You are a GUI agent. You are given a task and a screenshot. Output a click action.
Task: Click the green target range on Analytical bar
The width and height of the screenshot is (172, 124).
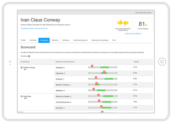coord(105,67)
